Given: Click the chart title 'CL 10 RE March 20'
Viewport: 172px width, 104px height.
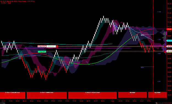Looking at the screenshot, I should (x=7, y=1).
